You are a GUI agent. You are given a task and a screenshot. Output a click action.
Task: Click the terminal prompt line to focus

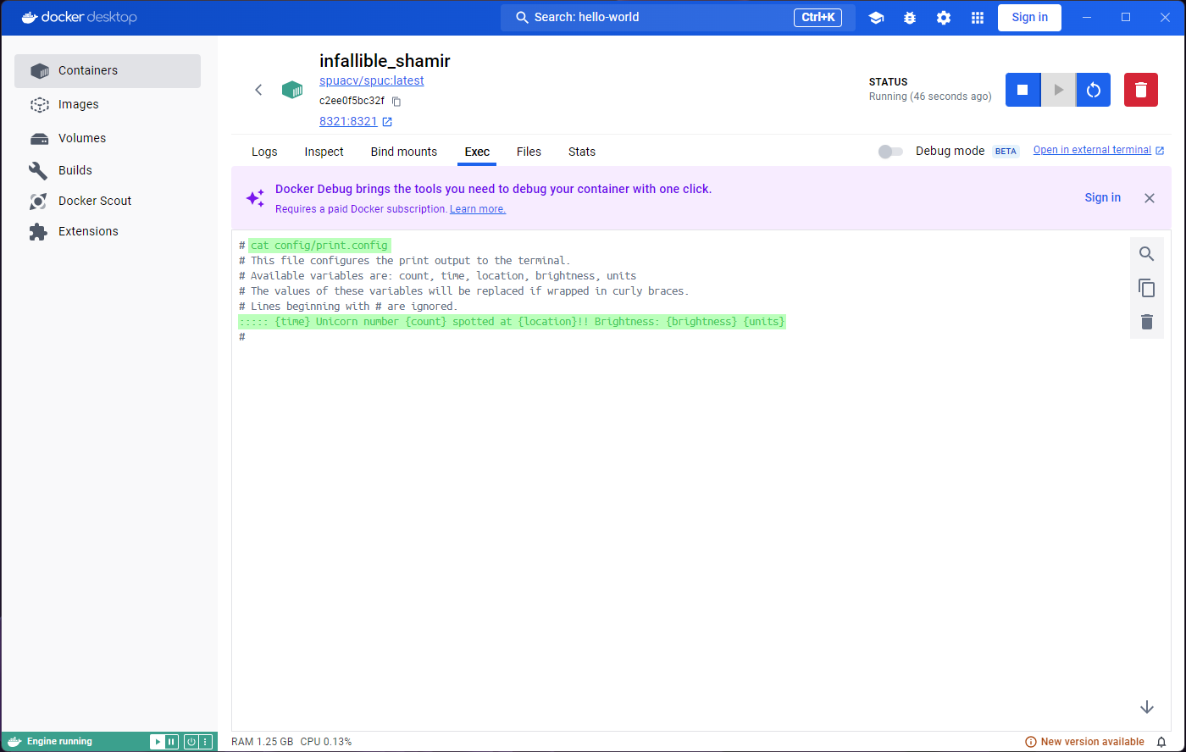point(242,337)
